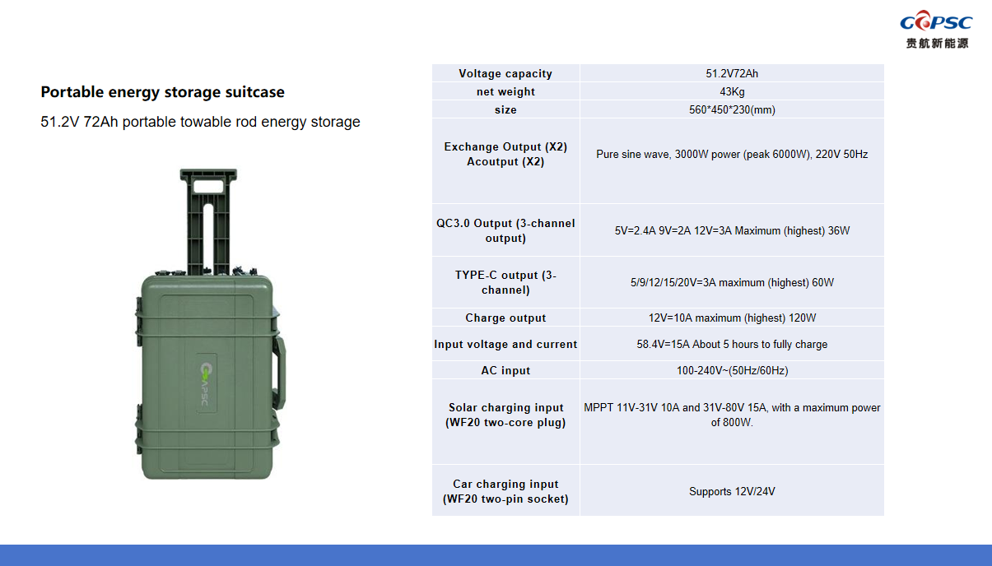Select the 'Input voltage and current' label
992x566 pixels.
point(505,345)
